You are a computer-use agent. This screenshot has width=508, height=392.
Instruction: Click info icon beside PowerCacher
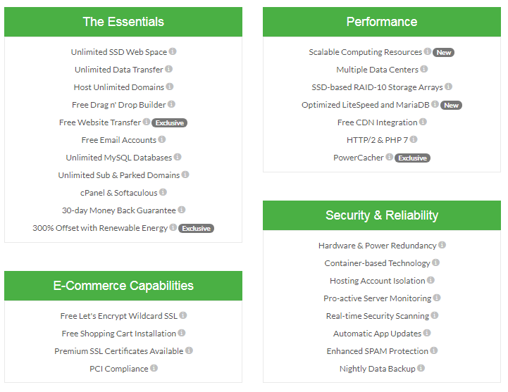pos(389,157)
